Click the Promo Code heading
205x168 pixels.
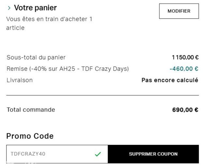click(30, 136)
